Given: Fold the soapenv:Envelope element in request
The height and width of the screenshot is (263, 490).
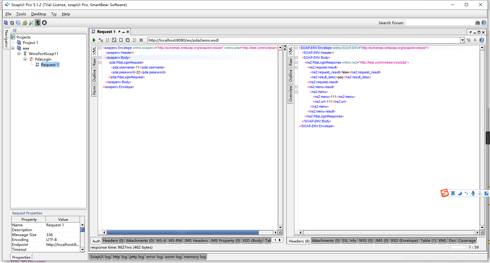Looking at the screenshot, I should point(100,48).
